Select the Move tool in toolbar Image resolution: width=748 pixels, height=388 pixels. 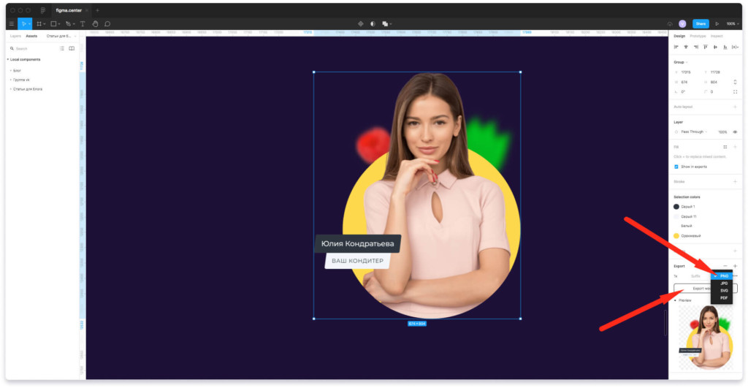tap(23, 23)
